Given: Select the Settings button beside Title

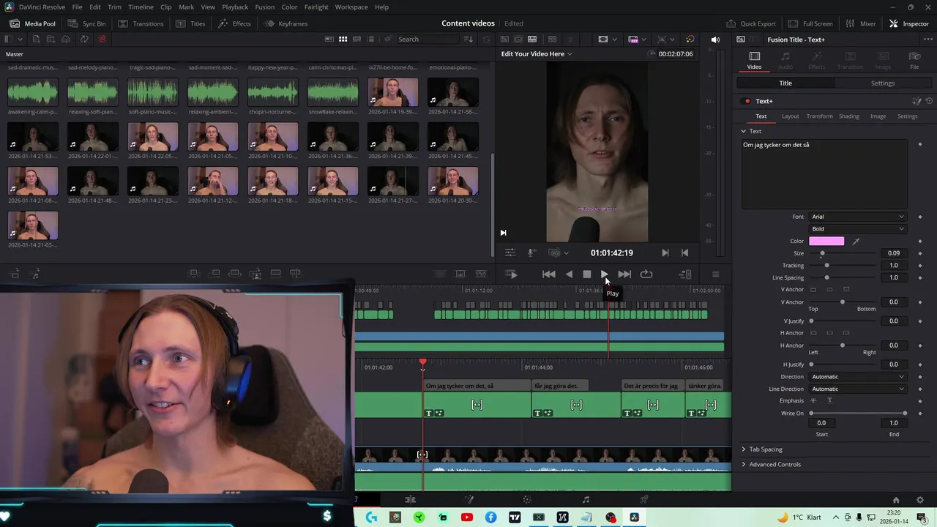Looking at the screenshot, I should pyautogui.click(x=882, y=83).
